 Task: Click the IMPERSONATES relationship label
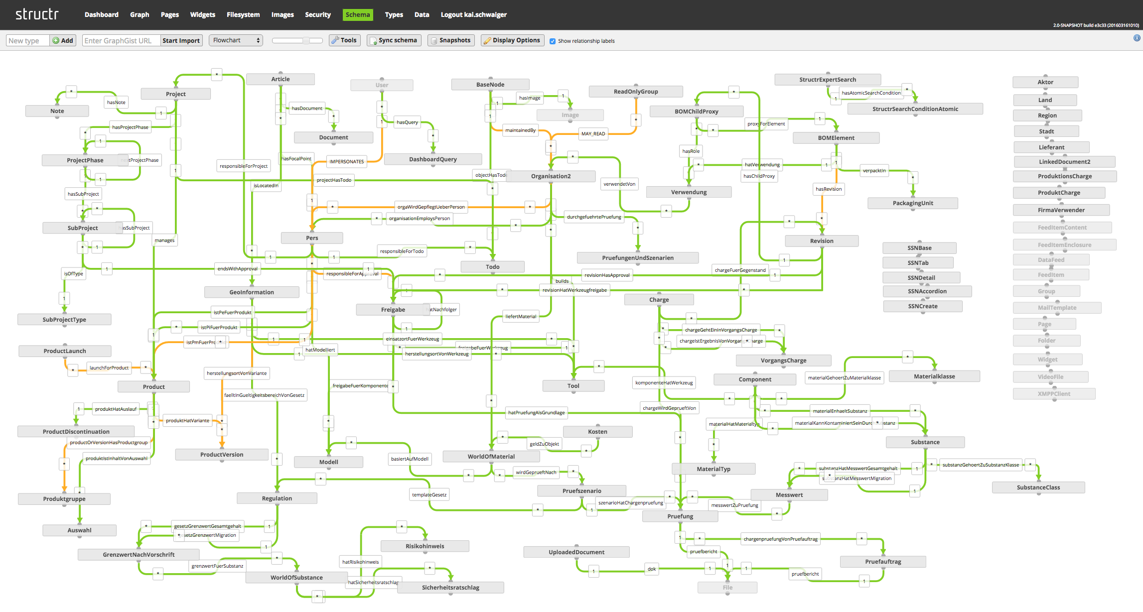pos(347,161)
